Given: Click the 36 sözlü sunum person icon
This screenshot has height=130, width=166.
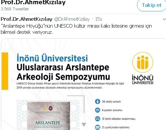Looking at the screenshot, I should [x=98, y=101].
